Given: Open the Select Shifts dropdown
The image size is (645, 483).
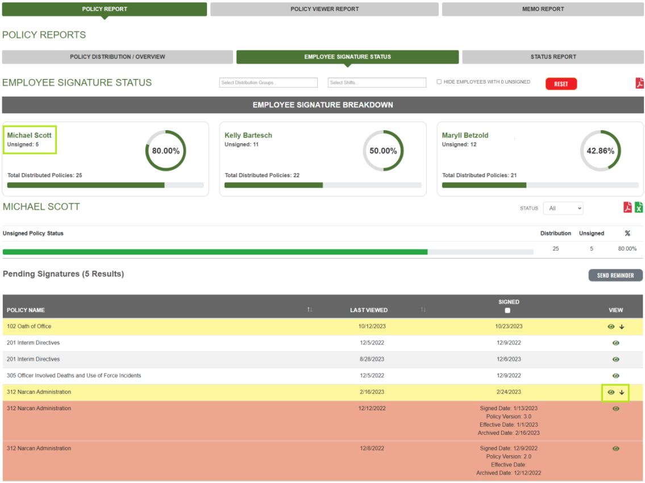Looking at the screenshot, I should 377,82.
